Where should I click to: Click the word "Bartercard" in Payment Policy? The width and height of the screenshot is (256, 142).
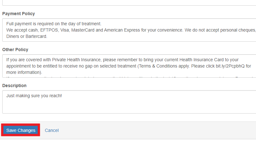click(36, 36)
